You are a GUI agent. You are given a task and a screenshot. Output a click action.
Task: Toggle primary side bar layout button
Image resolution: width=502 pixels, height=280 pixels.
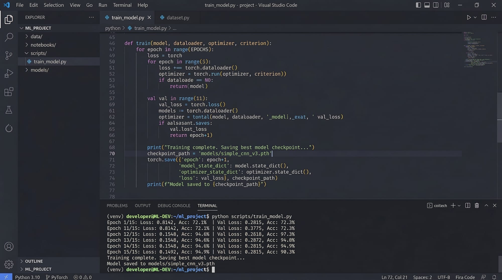point(418,5)
